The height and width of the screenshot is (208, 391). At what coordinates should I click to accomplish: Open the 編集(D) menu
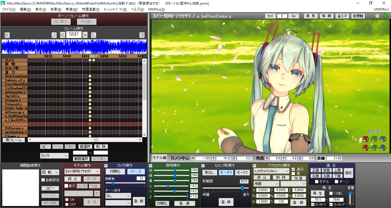click(x=25, y=9)
